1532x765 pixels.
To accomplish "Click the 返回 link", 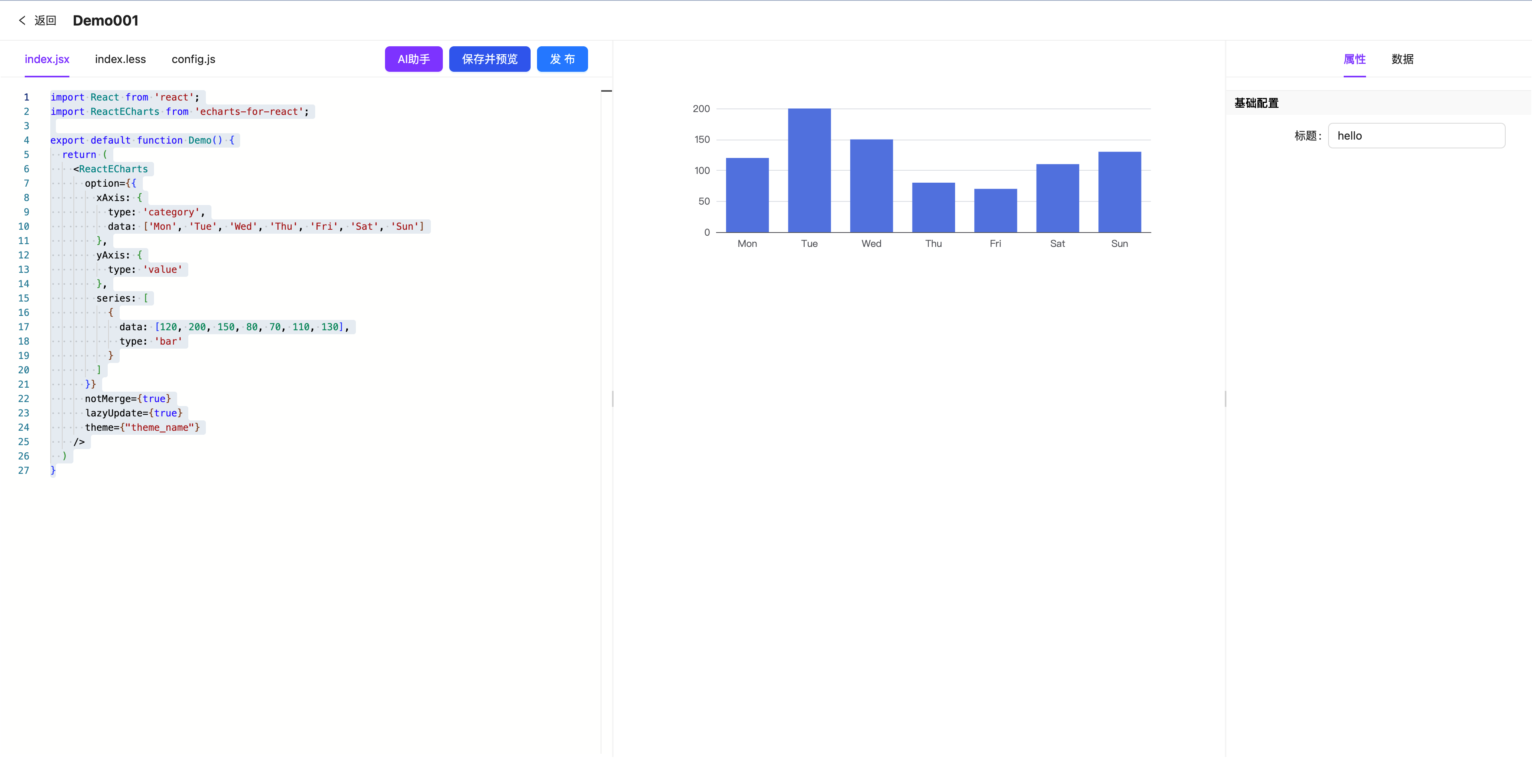I will [x=45, y=20].
